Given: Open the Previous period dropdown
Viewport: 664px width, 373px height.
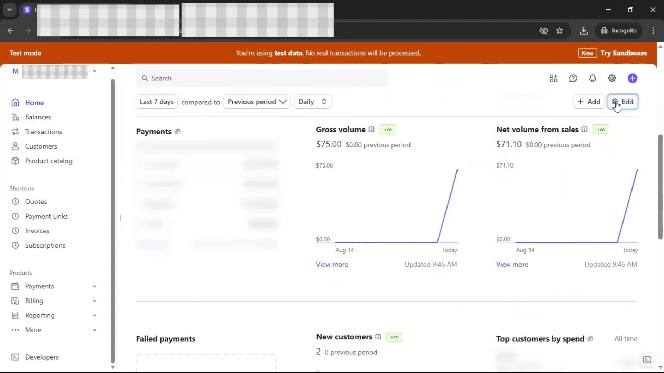Looking at the screenshot, I should [257, 102].
